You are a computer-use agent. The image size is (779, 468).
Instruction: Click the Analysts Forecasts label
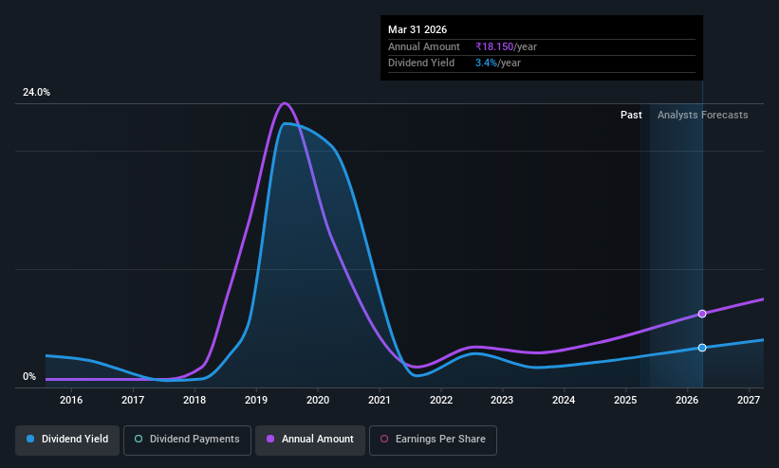tap(702, 115)
